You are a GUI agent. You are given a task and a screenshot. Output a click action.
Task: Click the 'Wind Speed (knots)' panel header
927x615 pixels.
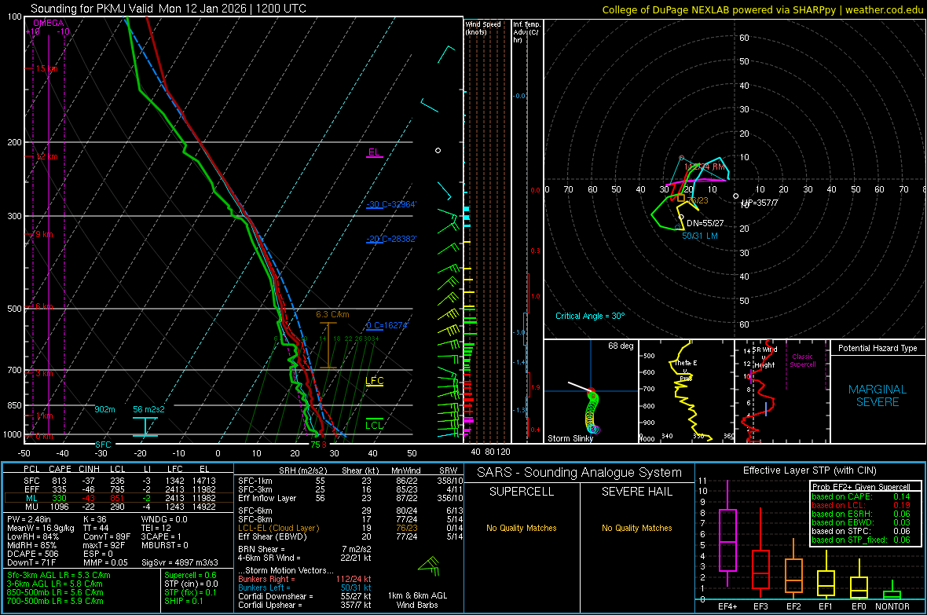tap(483, 27)
